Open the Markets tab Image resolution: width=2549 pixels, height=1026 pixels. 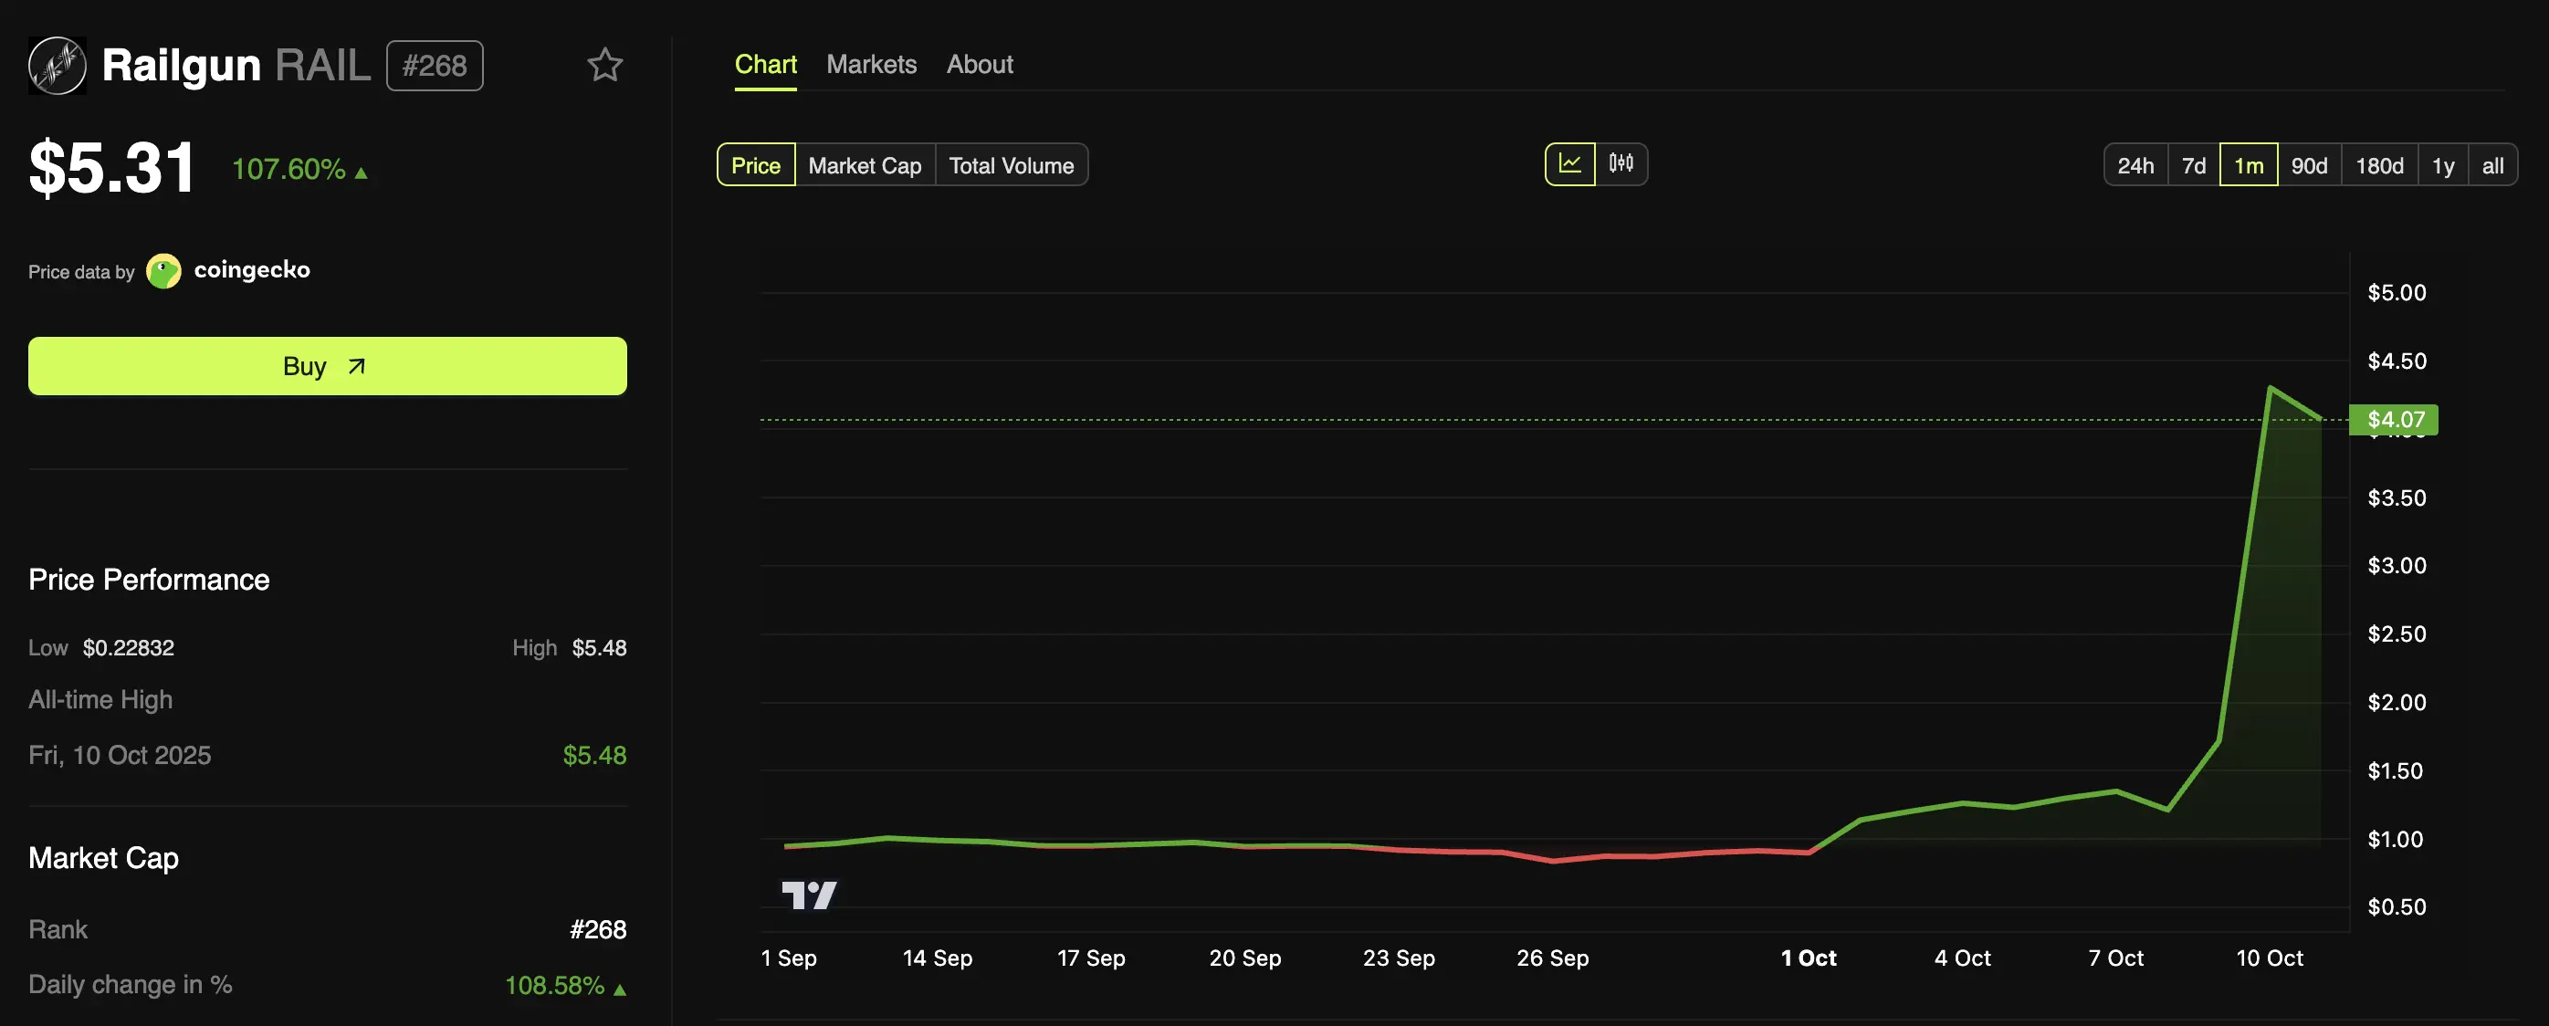click(871, 64)
